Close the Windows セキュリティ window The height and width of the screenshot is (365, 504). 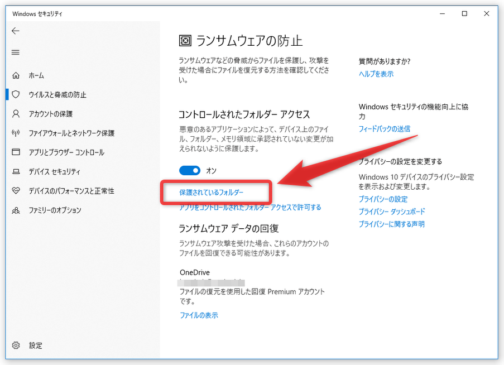[486, 13]
